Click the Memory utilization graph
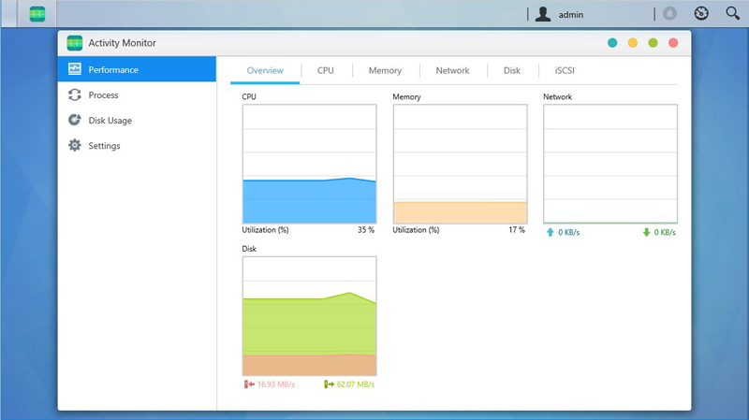 tap(460, 164)
